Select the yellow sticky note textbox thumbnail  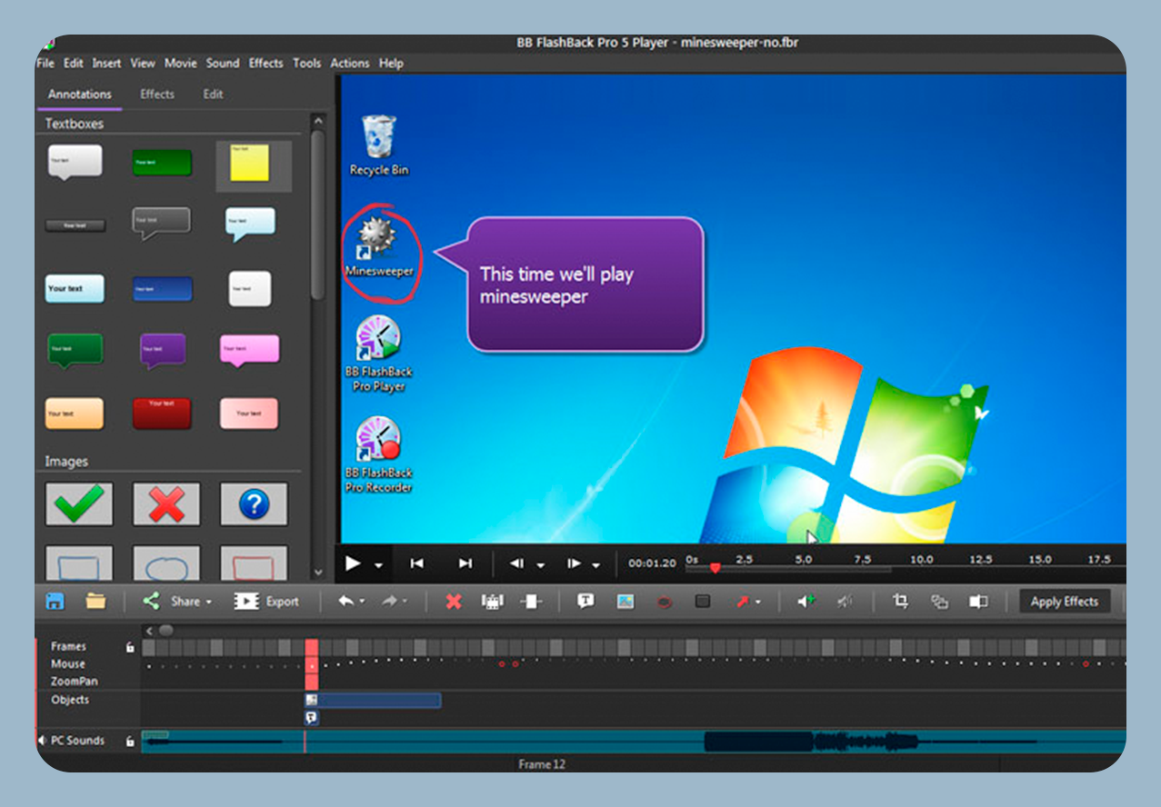pyautogui.click(x=250, y=164)
